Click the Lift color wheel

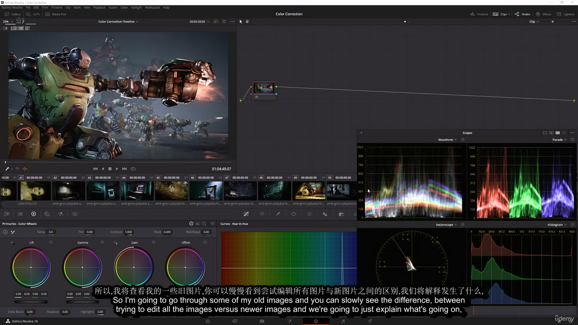pos(31,267)
